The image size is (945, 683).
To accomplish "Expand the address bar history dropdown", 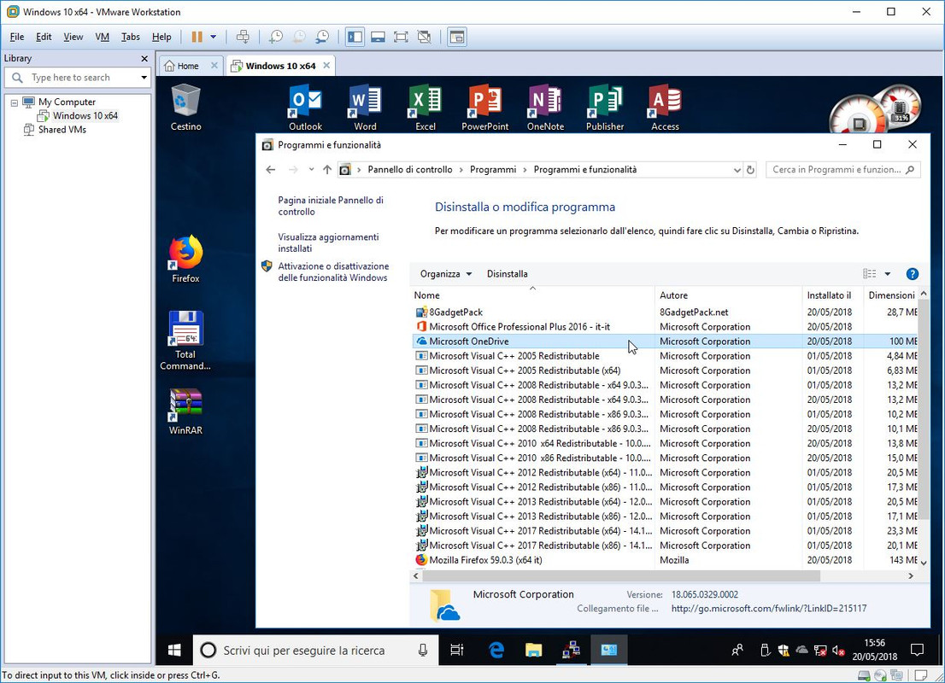I will [x=737, y=170].
